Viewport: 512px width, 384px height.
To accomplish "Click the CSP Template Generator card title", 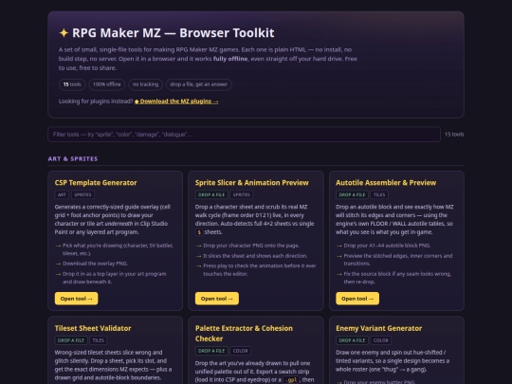I will click(96, 183).
